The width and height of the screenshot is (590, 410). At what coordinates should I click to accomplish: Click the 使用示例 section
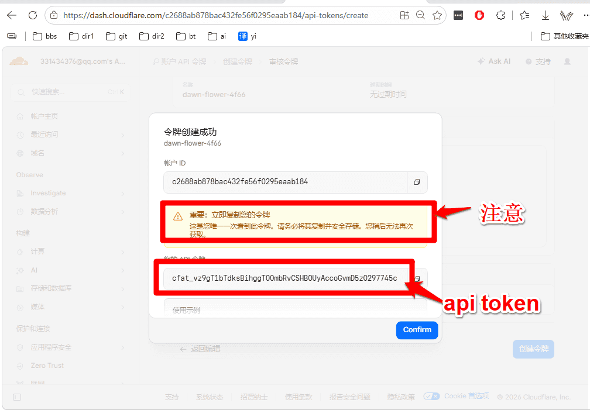296,309
